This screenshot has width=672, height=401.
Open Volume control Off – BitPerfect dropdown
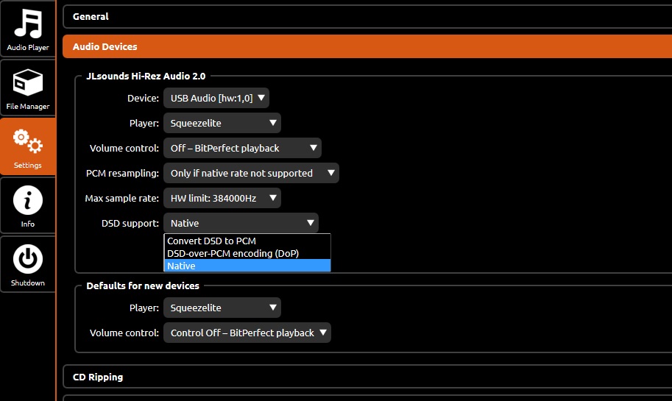point(242,148)
